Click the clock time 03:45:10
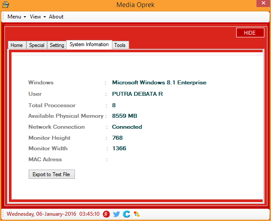This screenshot has width=271, height=221. (x=89, y=214)
